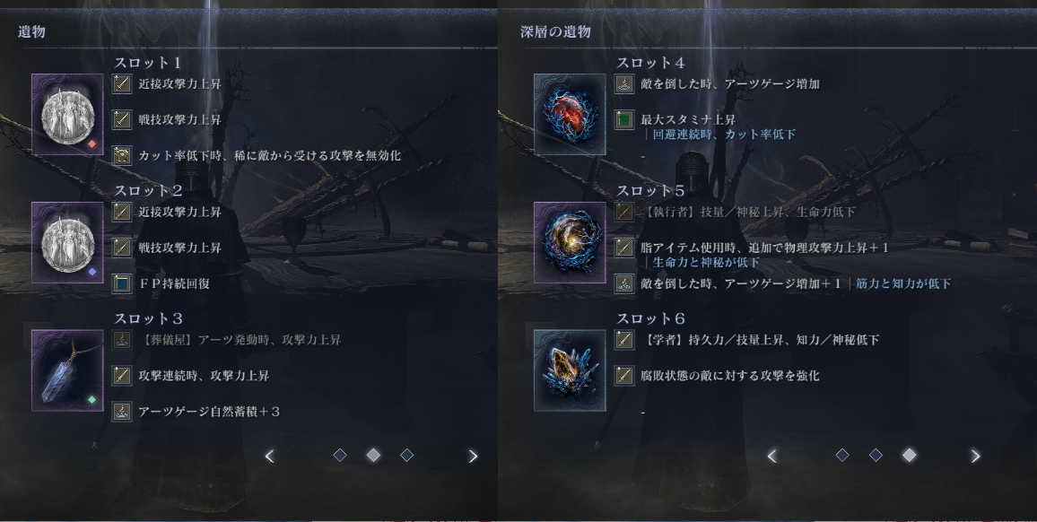Click the icon beside 【葬儀屋】アーツ発動時 effect
This screenshot has width=1037, height=522.
tap(122, 340)
